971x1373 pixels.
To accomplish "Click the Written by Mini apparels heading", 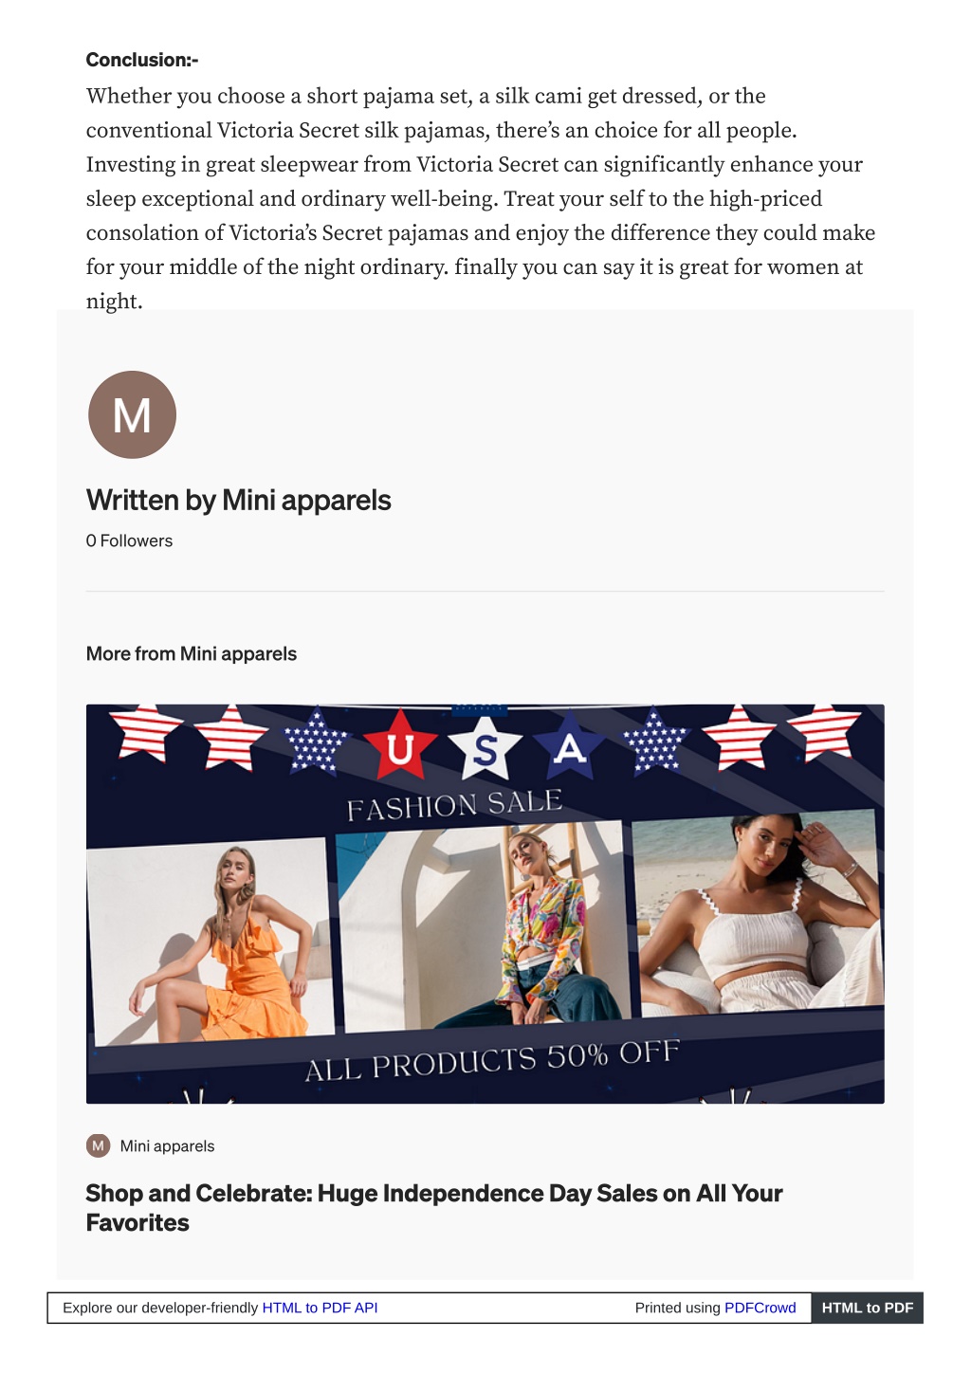I will [238, 500].
